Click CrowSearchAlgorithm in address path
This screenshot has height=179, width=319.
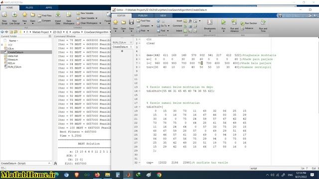pos(96,32)
